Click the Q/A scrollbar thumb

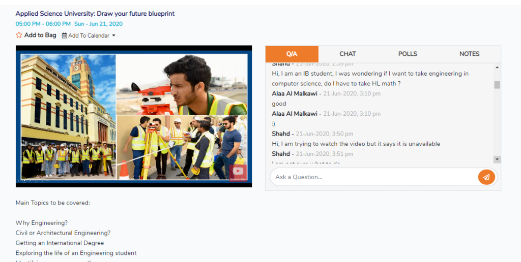click(x=497, y=85)
